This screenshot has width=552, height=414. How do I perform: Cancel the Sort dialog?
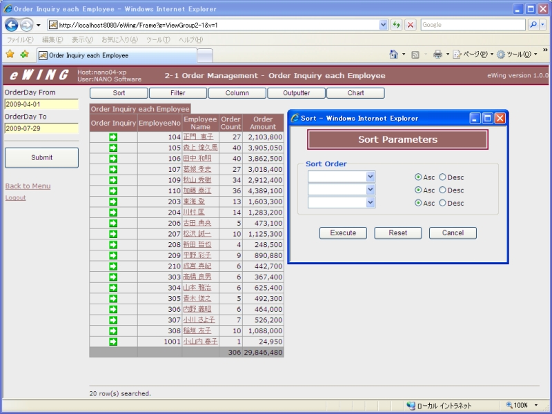point(453,233)
